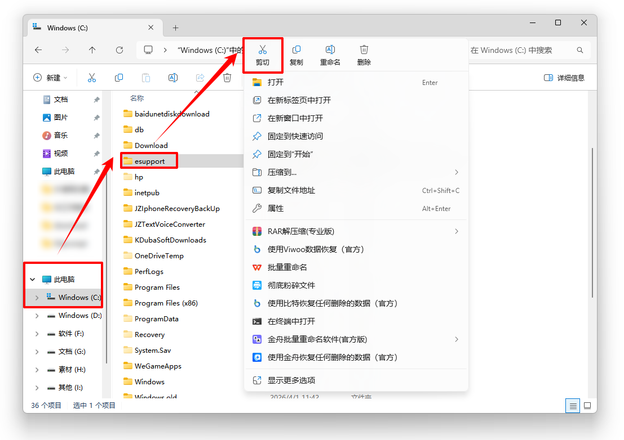Click the toolbar trash delete icon
The height and width of the screenshot is (440, 624).
click(x=227, y=78)
